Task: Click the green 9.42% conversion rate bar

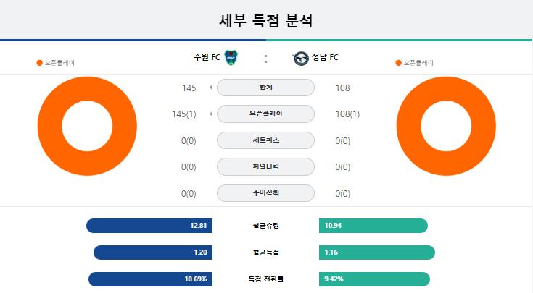Action: (x=374, y=279)
